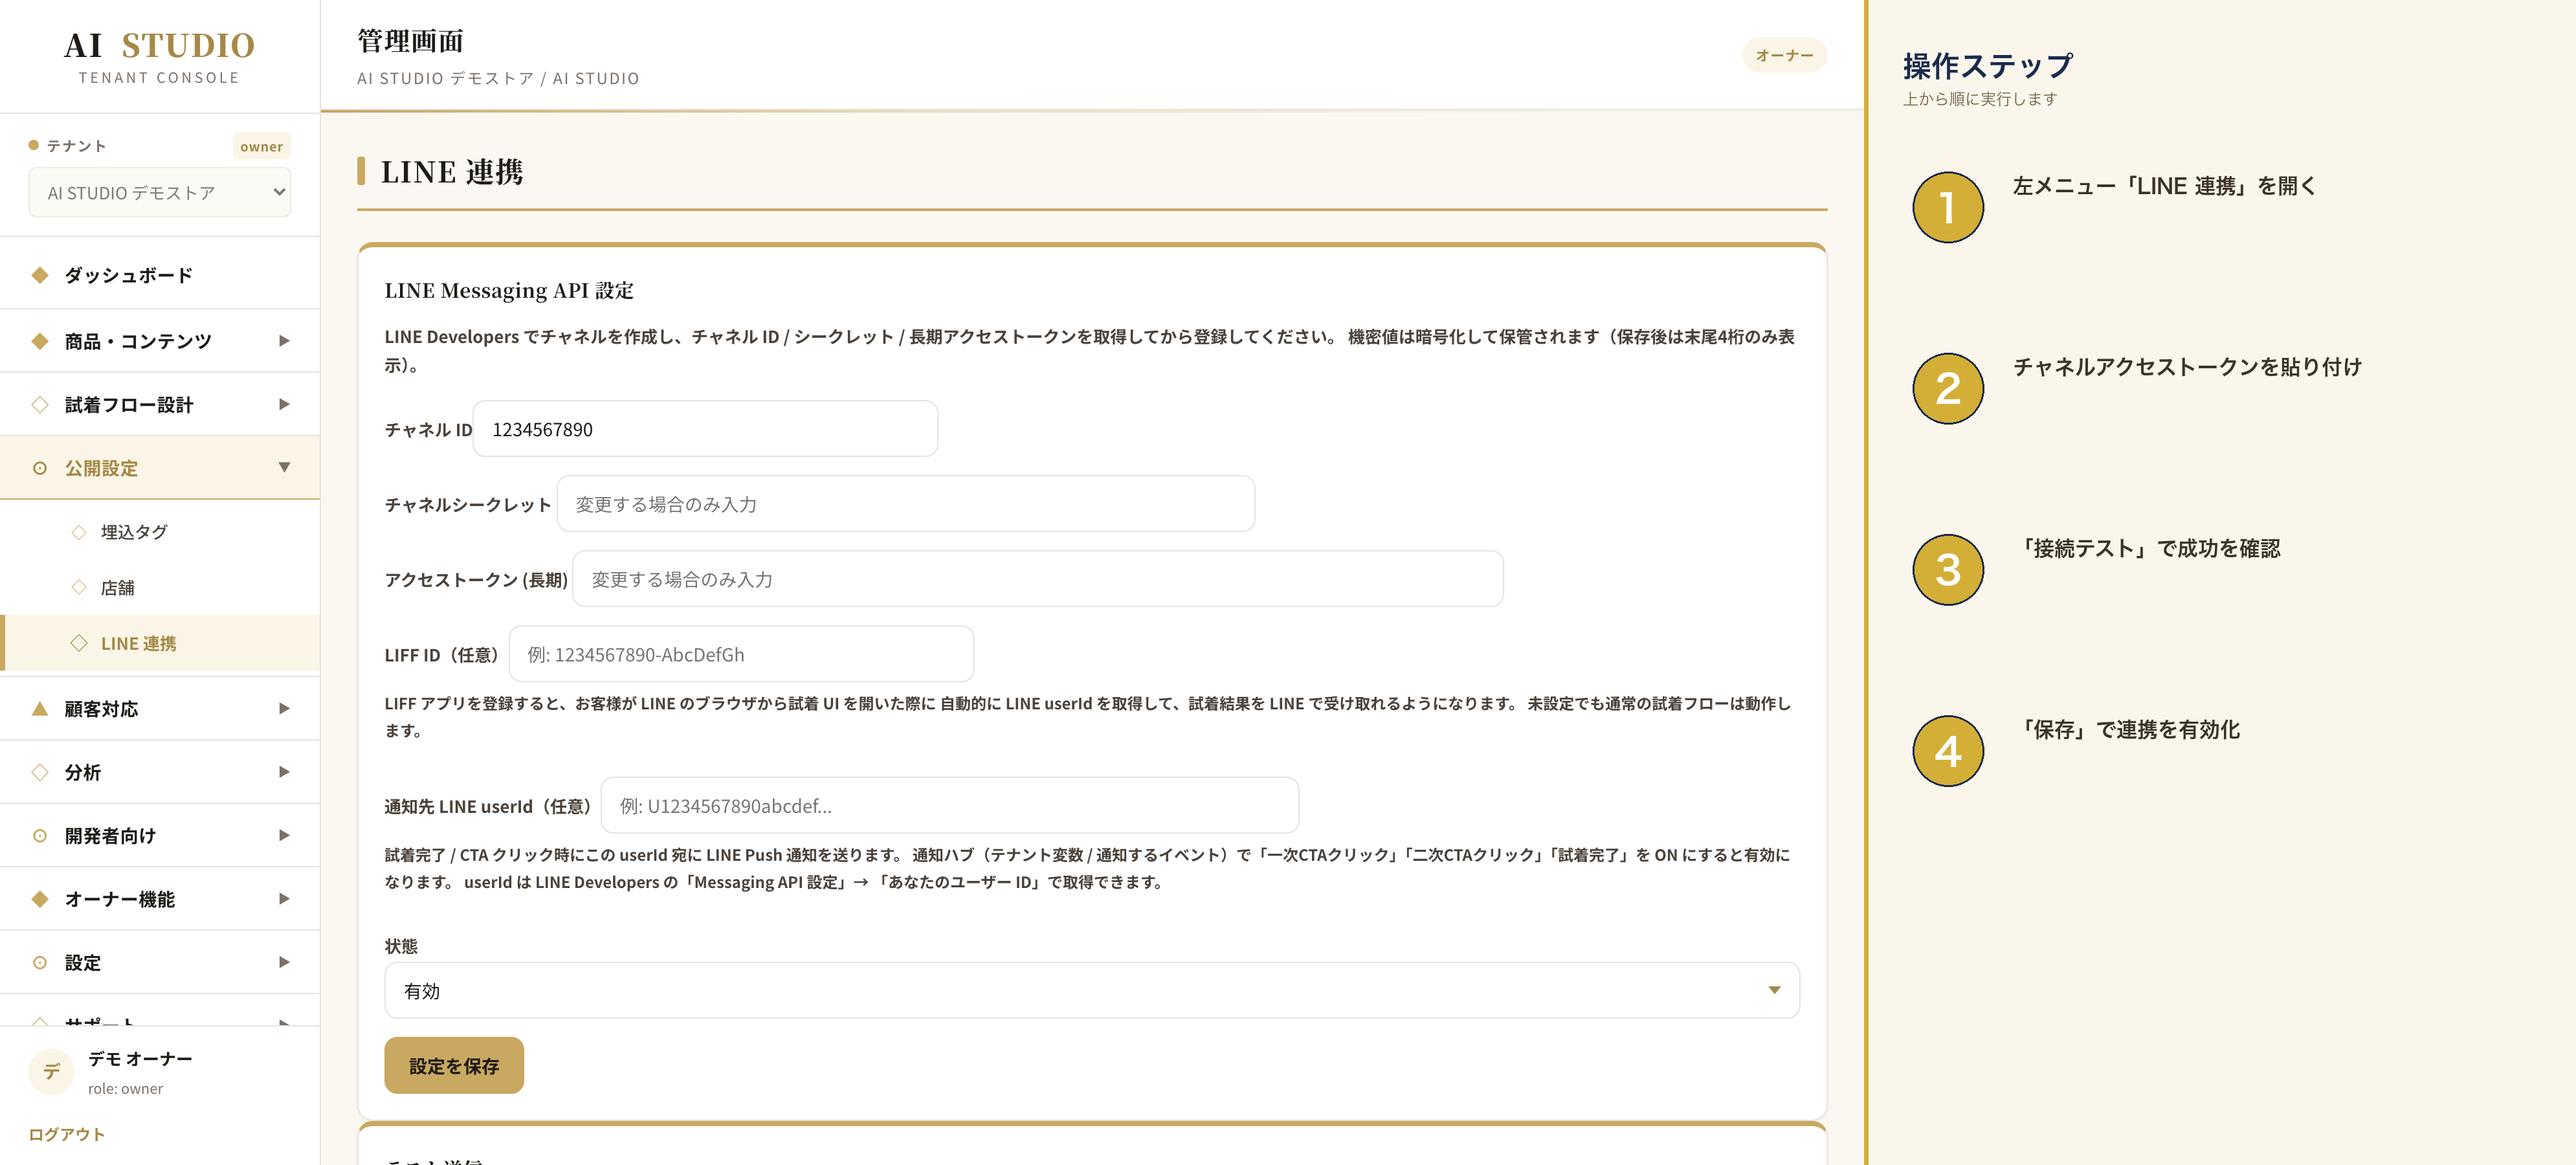Expand the オーナー機能 menu arrow
The height and width of the screenshot is (1165, 2576).
tap(284, 898)
